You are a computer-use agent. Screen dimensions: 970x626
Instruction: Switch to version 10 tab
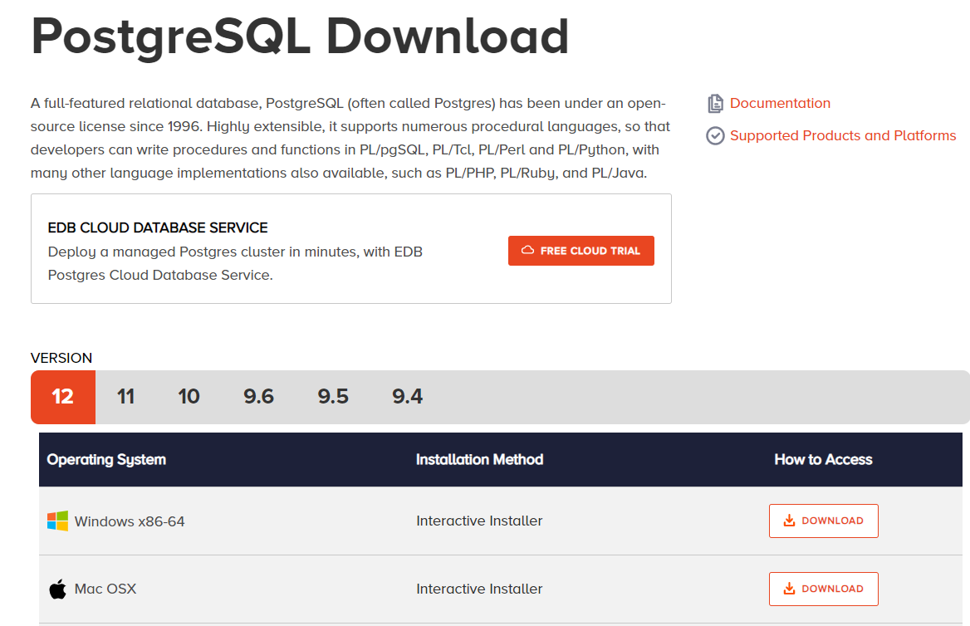click(x=189, y=397)
